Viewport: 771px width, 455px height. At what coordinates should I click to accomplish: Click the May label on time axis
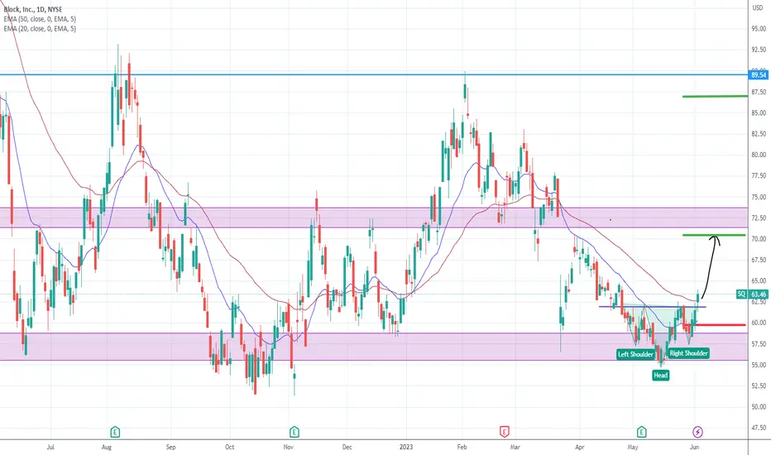coord(633,447)
